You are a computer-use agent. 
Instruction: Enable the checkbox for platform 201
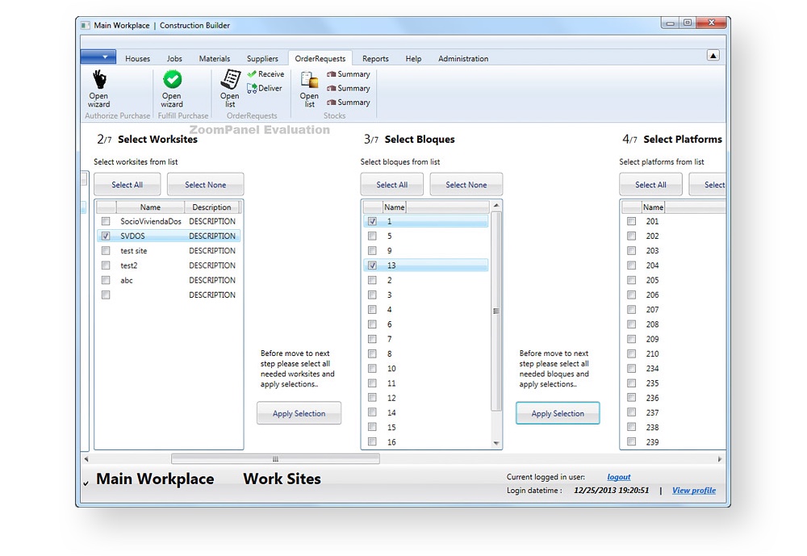[631, 221]
